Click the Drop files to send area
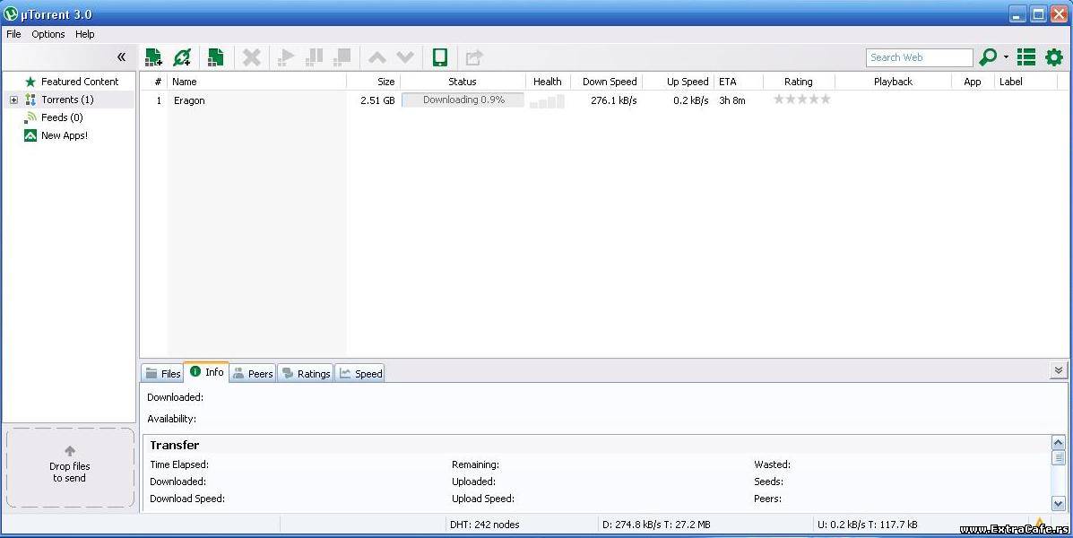This screenshot has width=1073, height=538. pyautogui.click(x=70, y=468)
